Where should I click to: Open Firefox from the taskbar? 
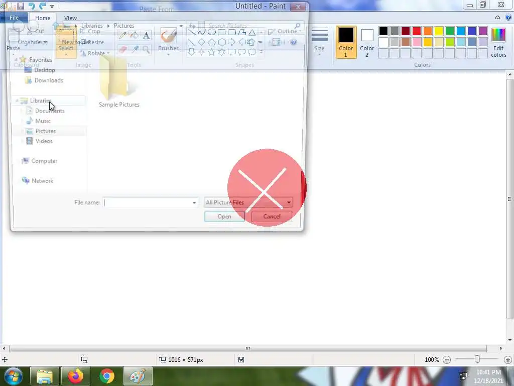click(x=76, y=376)
